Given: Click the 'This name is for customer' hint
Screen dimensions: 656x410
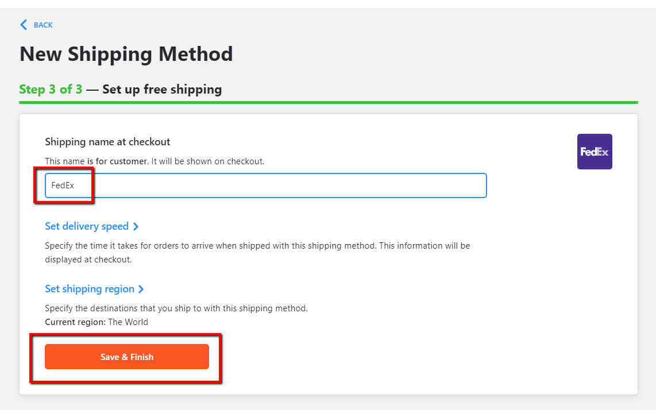Looking at the screenshot, I should [x=155, y=161].
